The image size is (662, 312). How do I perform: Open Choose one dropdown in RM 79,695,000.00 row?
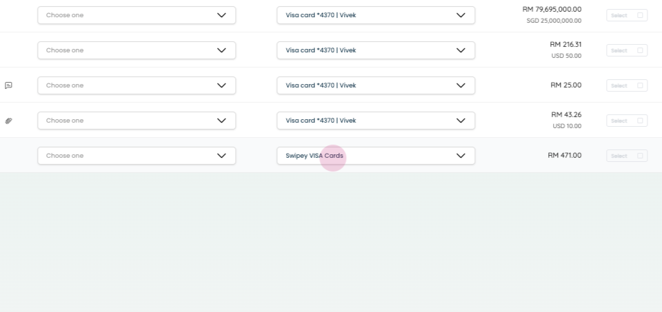[137, 15]
